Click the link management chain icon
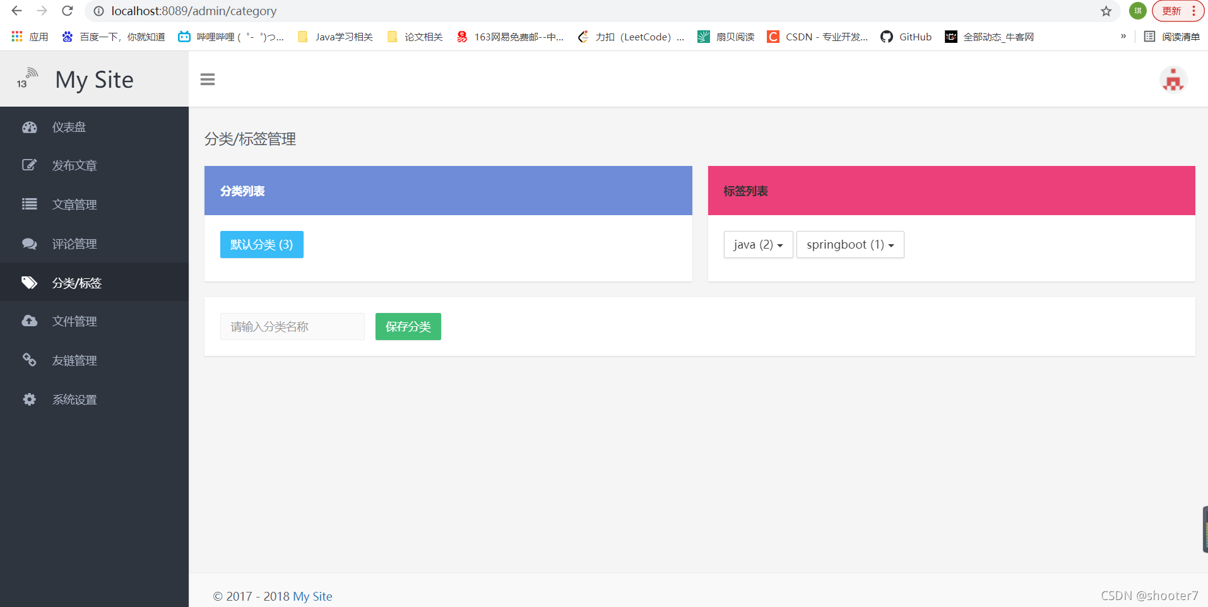This screenshot has height=607, width=1208. 30,360
